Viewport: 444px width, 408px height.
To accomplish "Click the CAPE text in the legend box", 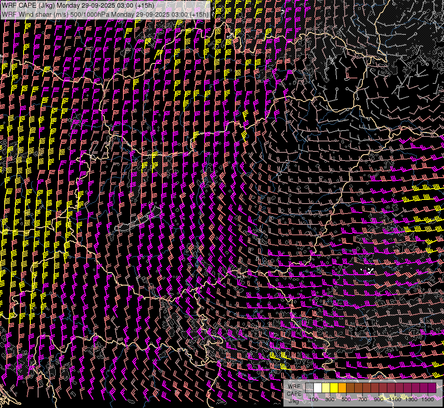I will [294, 393].
